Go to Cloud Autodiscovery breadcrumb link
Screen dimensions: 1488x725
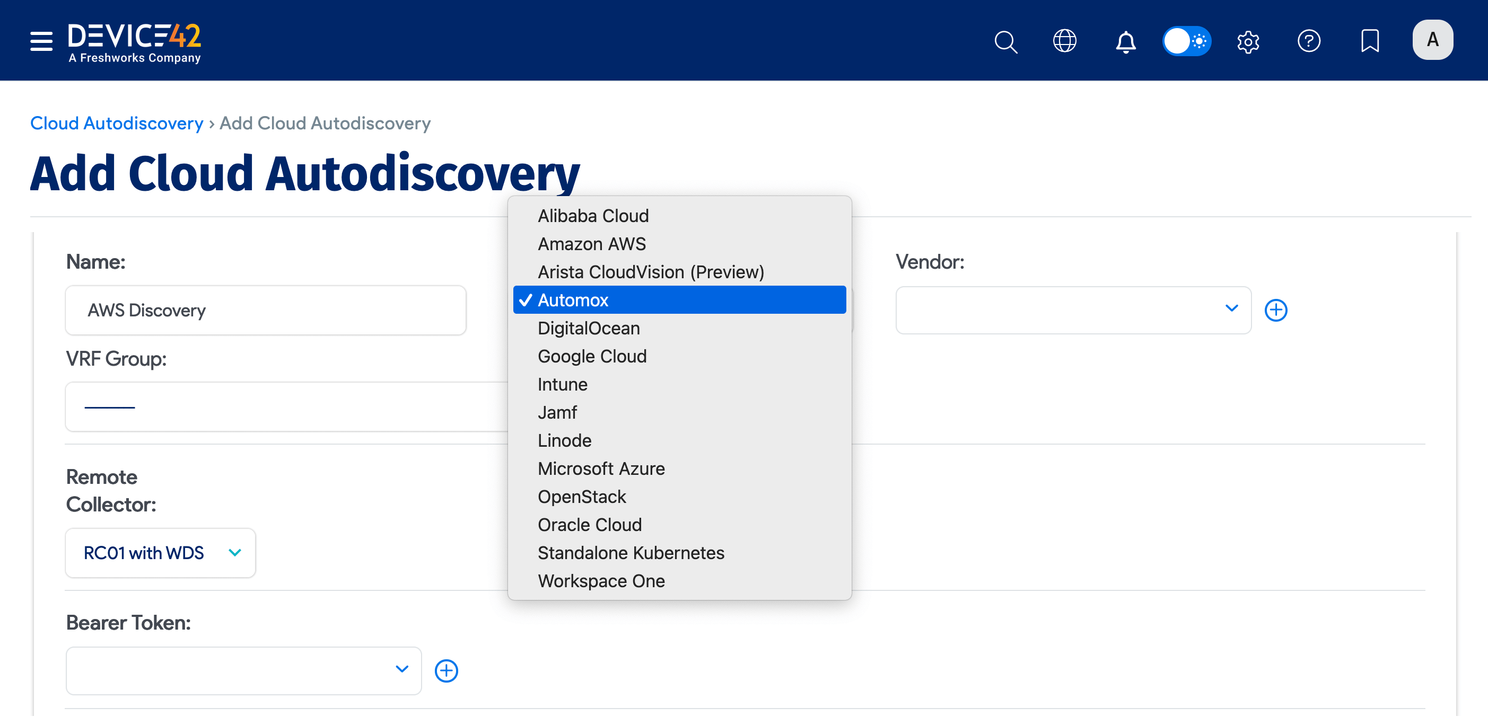tap(117, 123)
